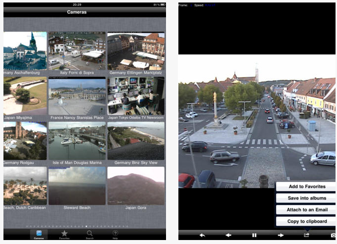
Task: Open the Germany Aschaffenburg camera thumbnail
Action: (25, 51)
